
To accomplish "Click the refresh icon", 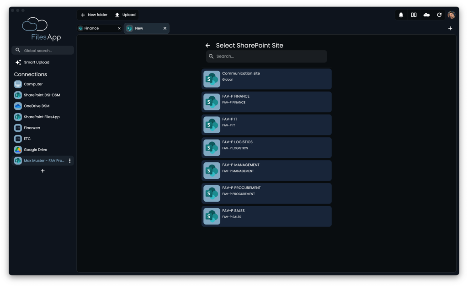I will (439, 15).
